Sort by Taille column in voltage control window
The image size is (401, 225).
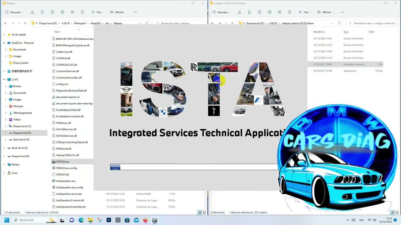point(371,32)
